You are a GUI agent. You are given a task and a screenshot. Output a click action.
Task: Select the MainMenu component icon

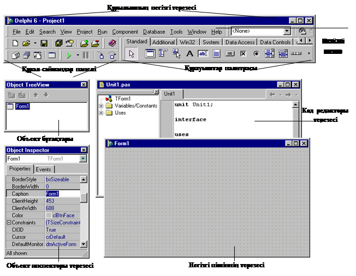(x=163, y=54)
